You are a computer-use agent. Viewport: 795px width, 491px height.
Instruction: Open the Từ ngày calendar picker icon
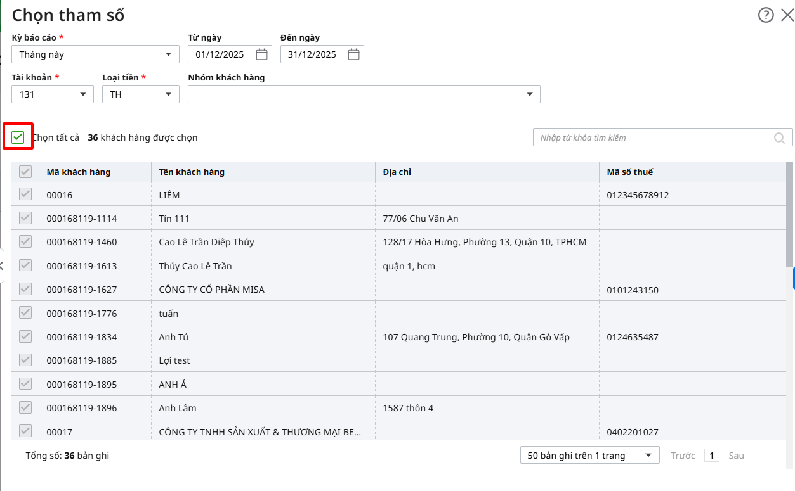click(261, 54)
